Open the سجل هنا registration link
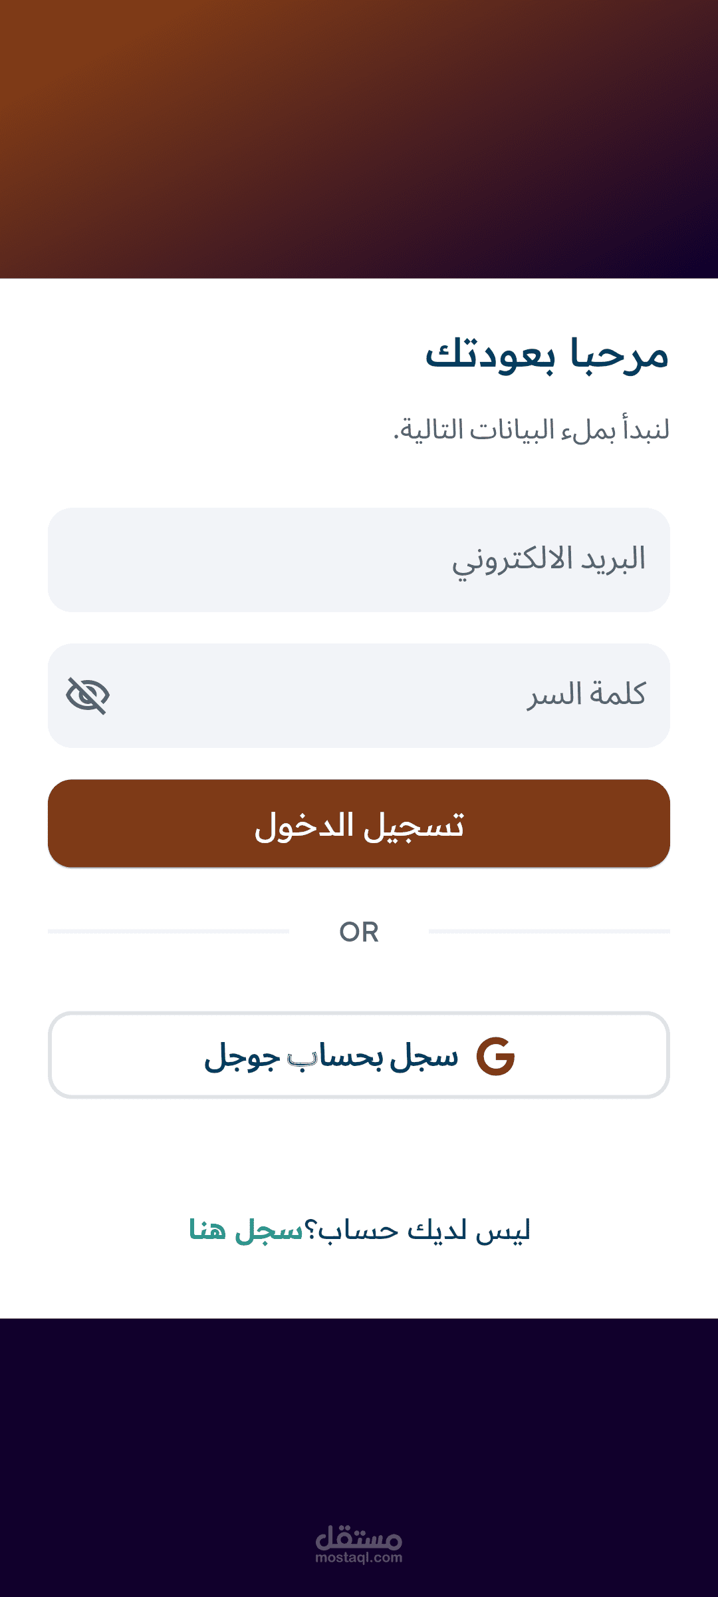The height and width of the screenshot is (1597, 718). [246, 1230]
